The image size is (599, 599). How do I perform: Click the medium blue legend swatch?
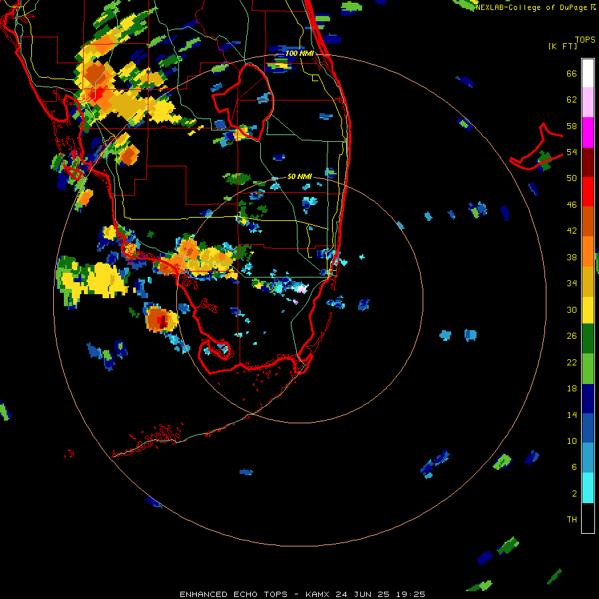click(x=588, y=428)
